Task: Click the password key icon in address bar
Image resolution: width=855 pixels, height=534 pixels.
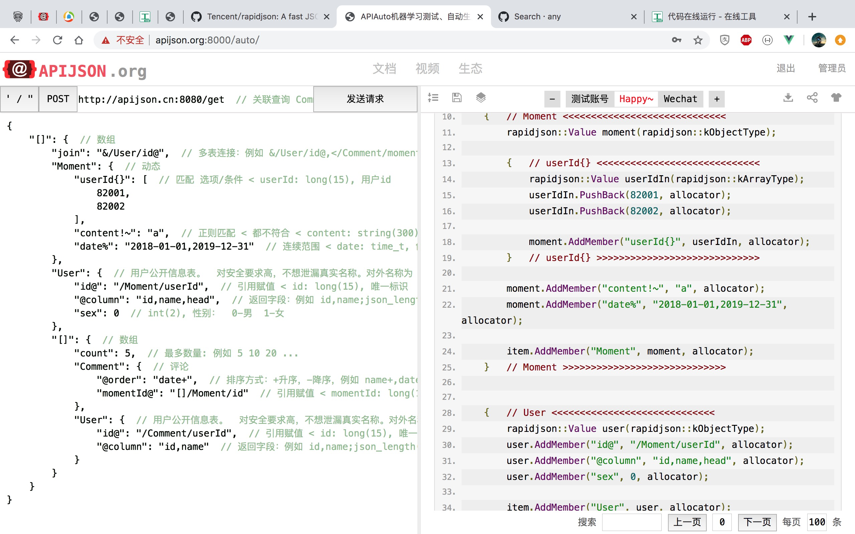Action: tap(676, 40)
